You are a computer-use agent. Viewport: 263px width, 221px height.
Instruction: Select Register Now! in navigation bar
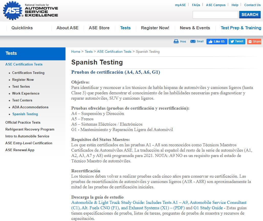coord(155,28)
